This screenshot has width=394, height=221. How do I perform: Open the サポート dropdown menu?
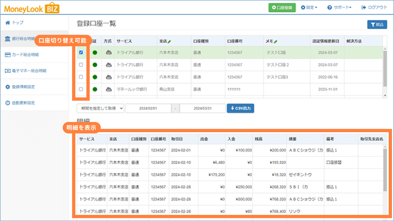point(339,7)
